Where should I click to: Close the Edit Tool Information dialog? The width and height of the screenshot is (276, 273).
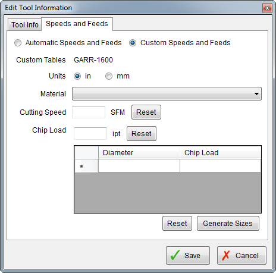tap(267, 8)
